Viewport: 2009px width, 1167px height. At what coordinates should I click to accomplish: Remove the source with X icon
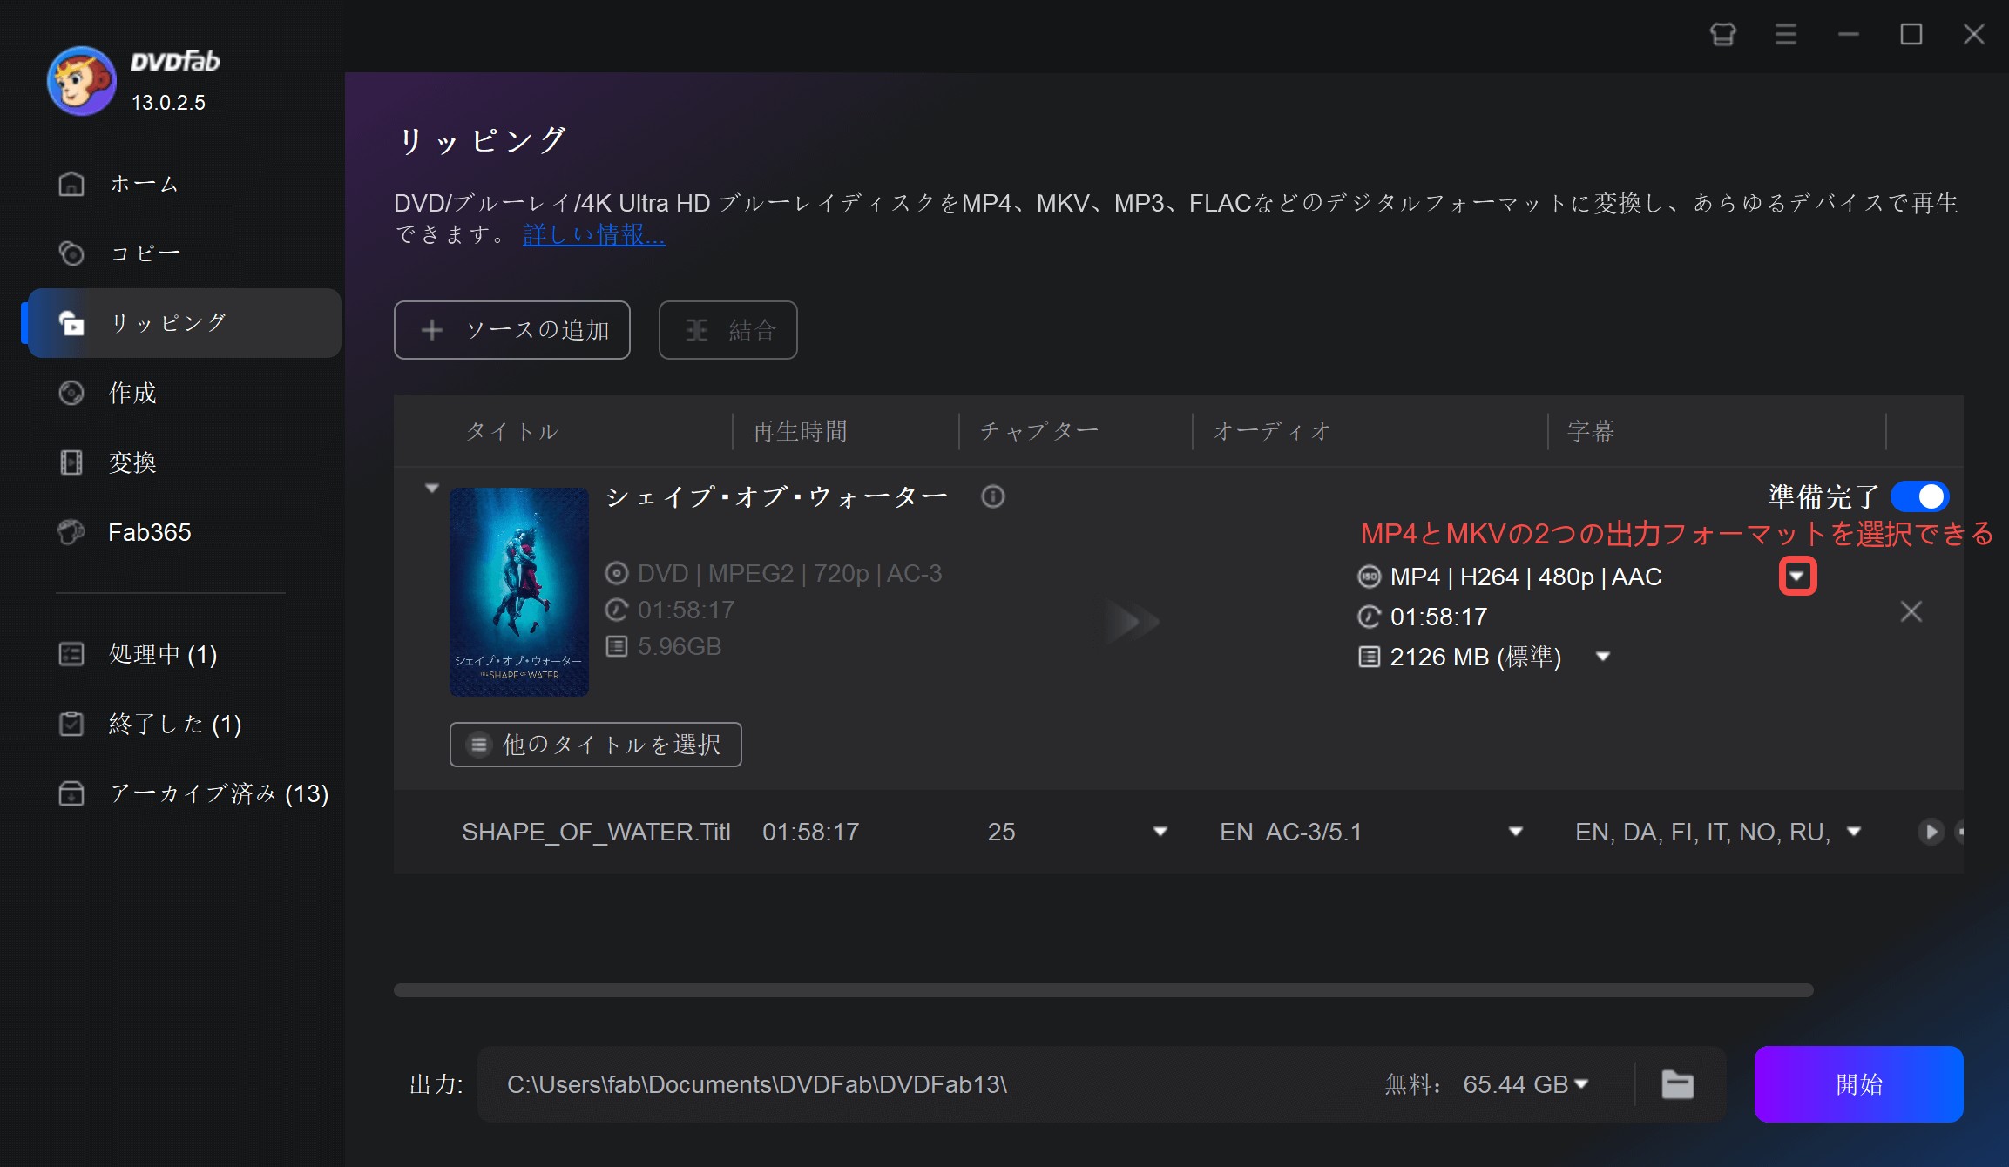pos(1911,611)
